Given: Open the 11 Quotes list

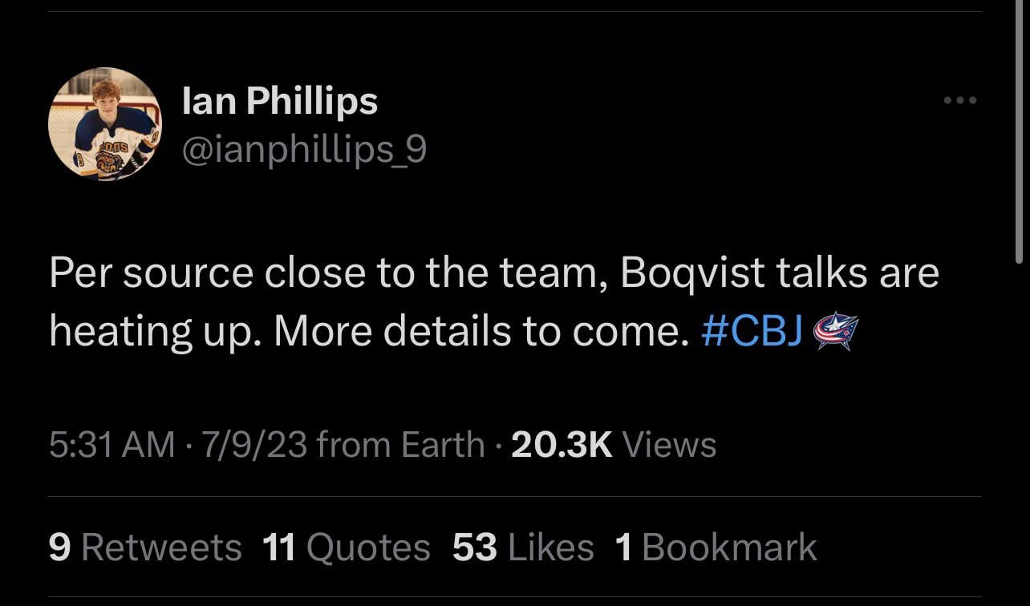Looking at the screenshot, I should [x=347, y=547].
